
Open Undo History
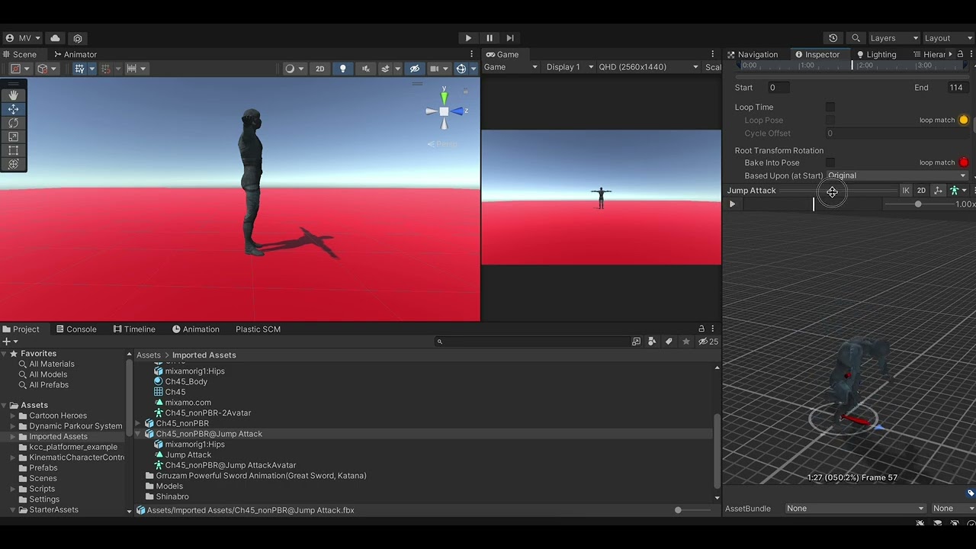pyautogui.click(x=833, y=38)
